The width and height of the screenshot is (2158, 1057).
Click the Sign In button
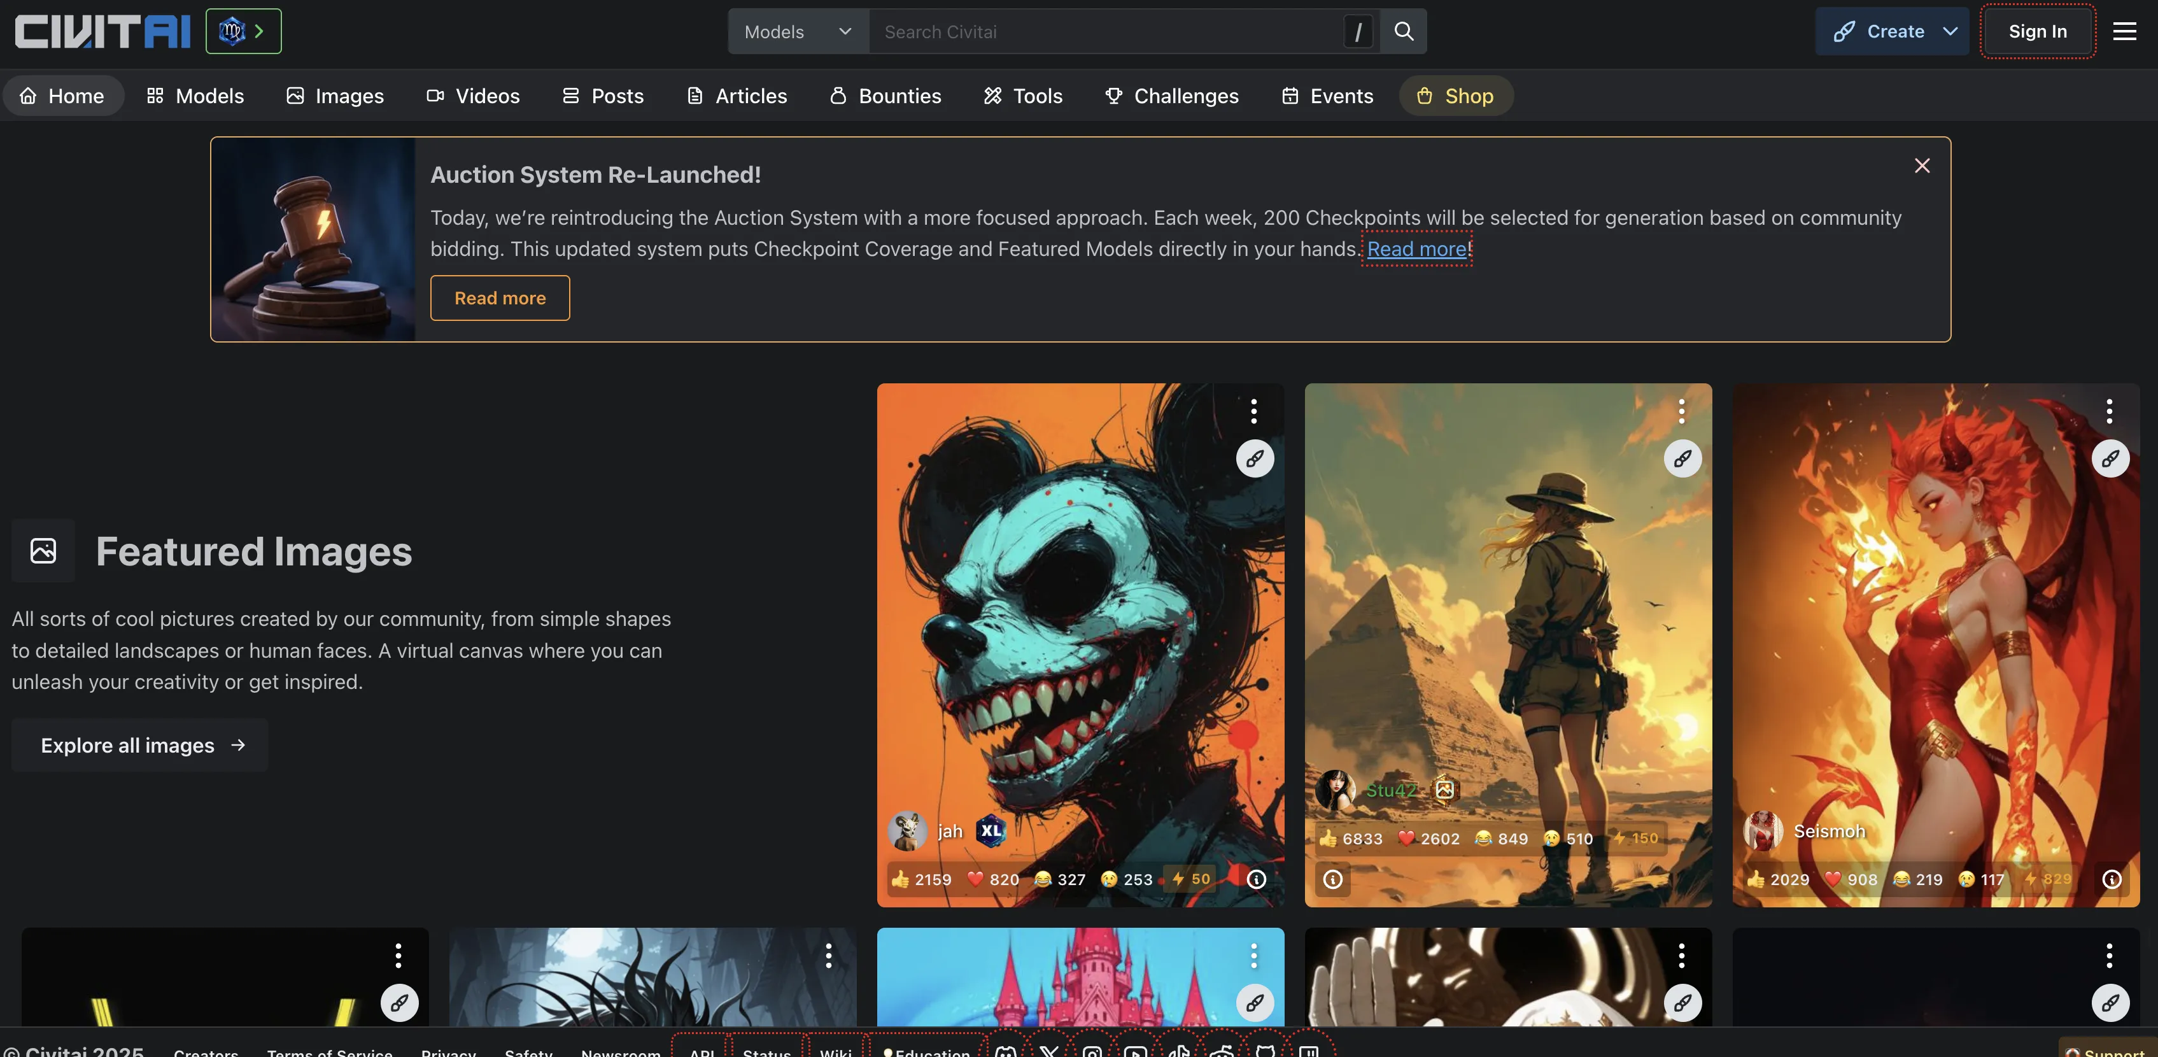pos(2037,31)
